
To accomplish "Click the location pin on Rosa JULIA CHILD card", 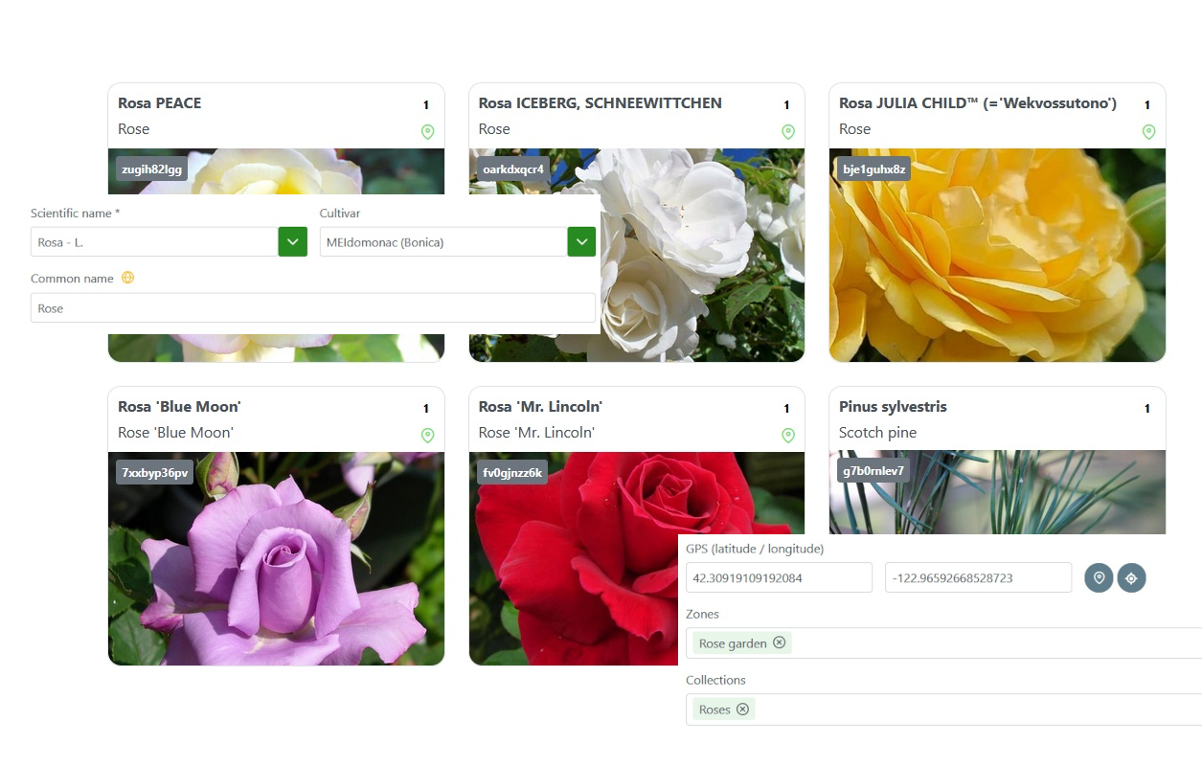I will pos(1148,132).
